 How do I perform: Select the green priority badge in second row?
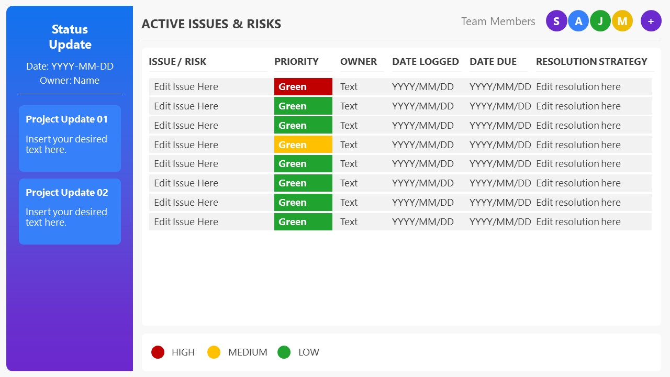click(303, 106)
